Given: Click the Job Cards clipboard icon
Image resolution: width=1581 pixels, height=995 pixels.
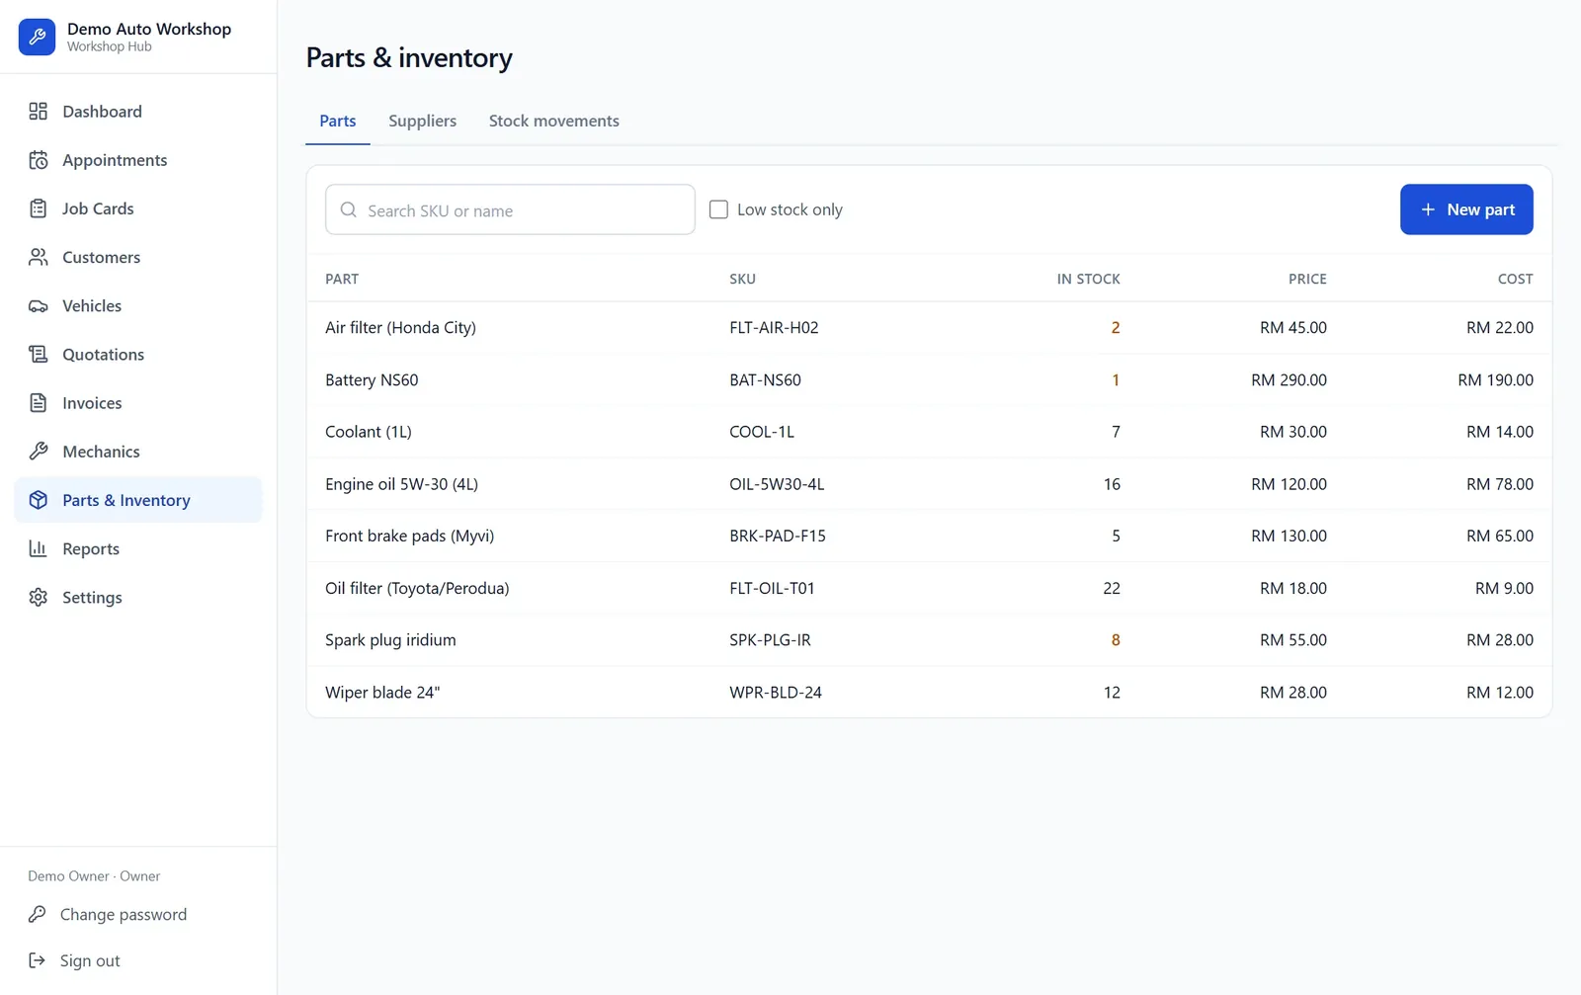Looking at the screenshot, I should (38, 208).
